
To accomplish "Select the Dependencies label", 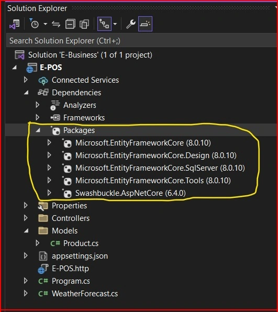I will (76, 93).
